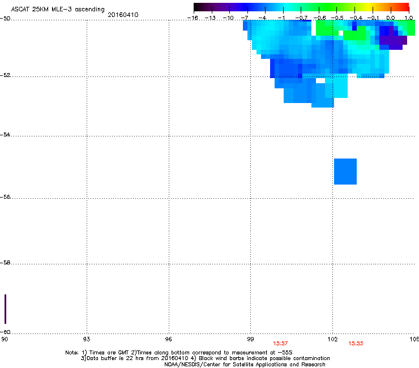The image size is (419, 368).
Task: Click the red end of the color bar
Action: tap(404, 7)
